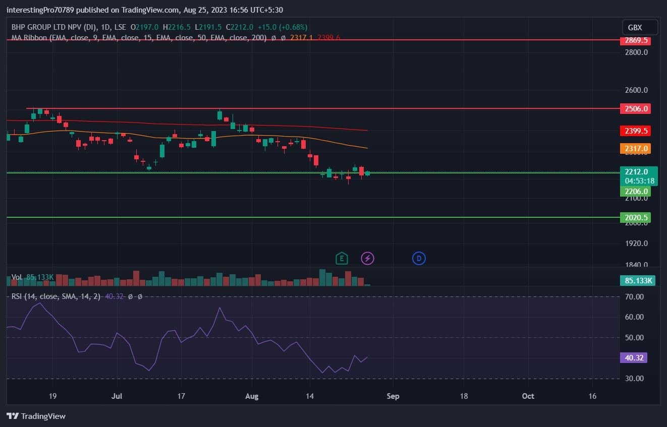Click the green earnings 'E' marker icon
Viewport: 667px width, 427px height.
click(342, 259)
